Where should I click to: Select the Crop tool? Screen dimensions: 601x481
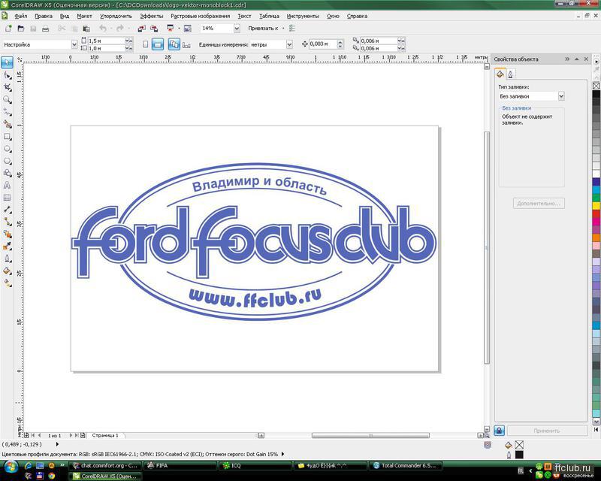[x=7, y=87]
